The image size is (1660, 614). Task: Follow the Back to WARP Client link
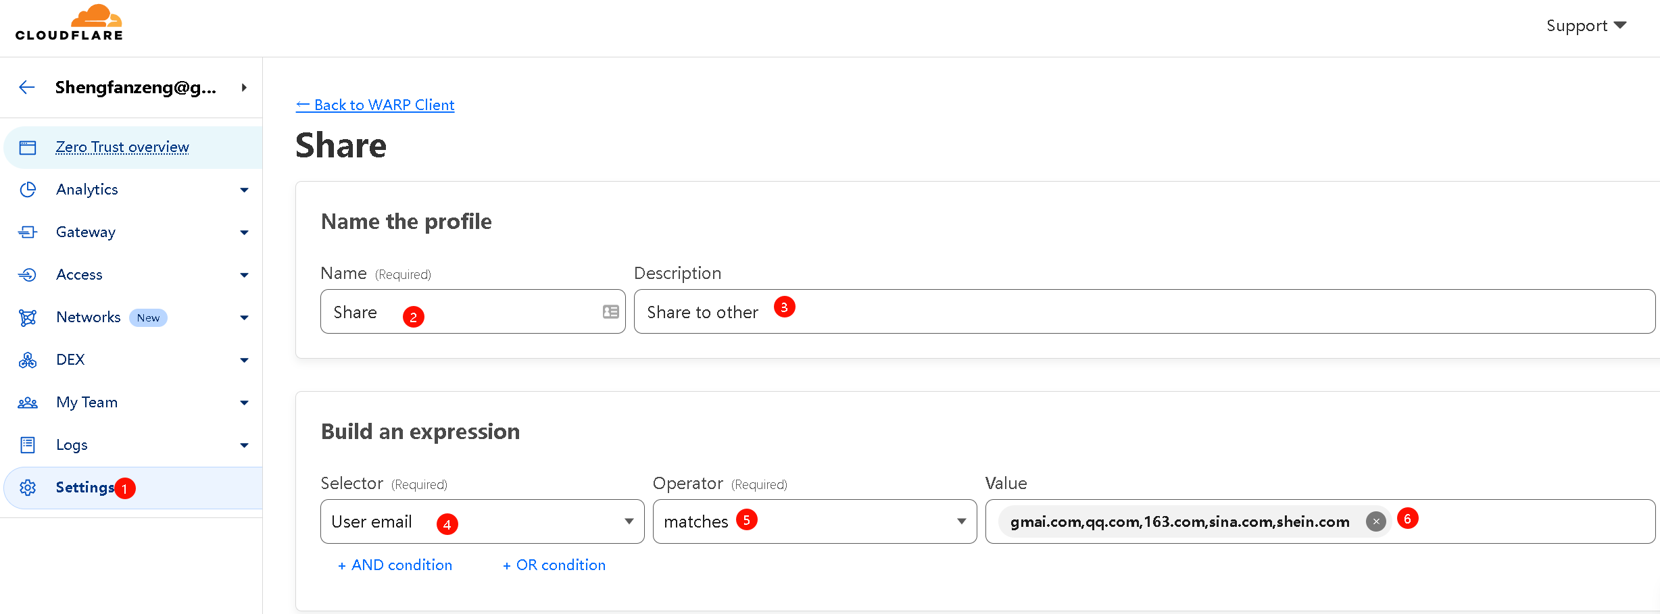pos(375,105)
